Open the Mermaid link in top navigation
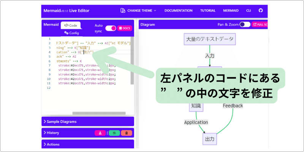Image resolution: width=304 pixels, height=152 pixels. point(231,11)
